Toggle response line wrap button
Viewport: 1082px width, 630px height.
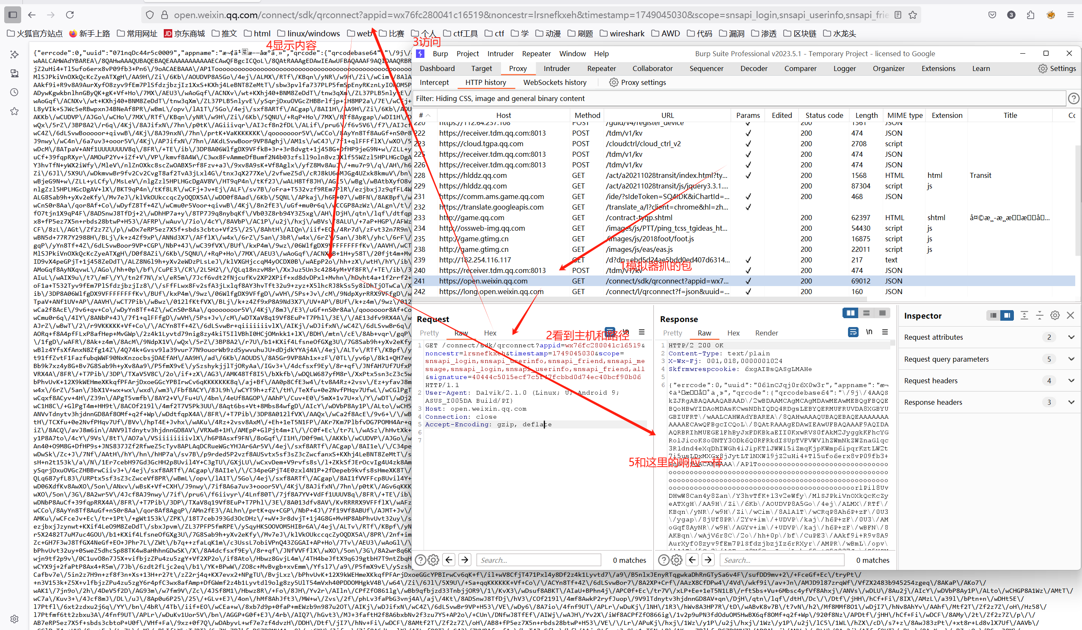853,333
